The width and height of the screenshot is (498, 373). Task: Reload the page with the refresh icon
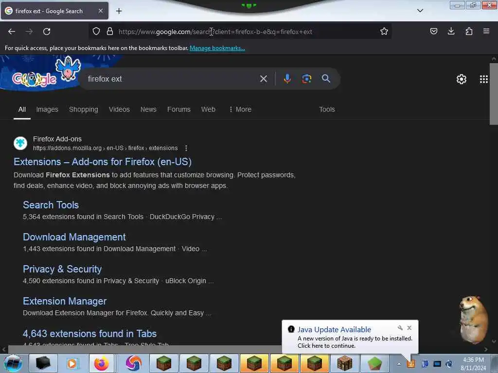(x=47, y=32)
